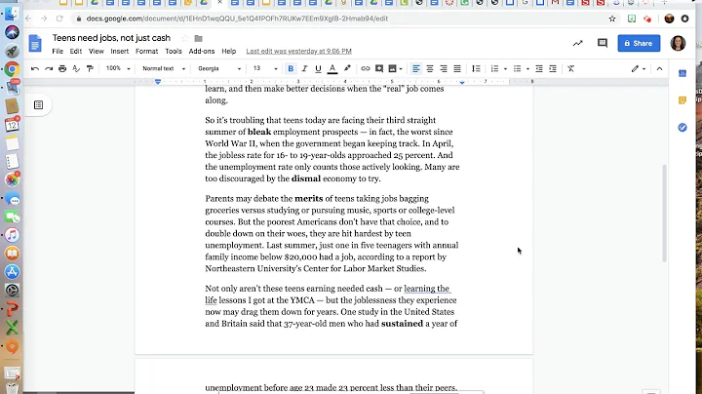Click the blue Share button

coord(639,44)
